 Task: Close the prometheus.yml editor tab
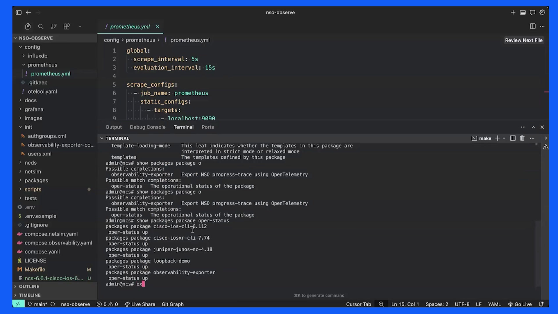[157, 26]
